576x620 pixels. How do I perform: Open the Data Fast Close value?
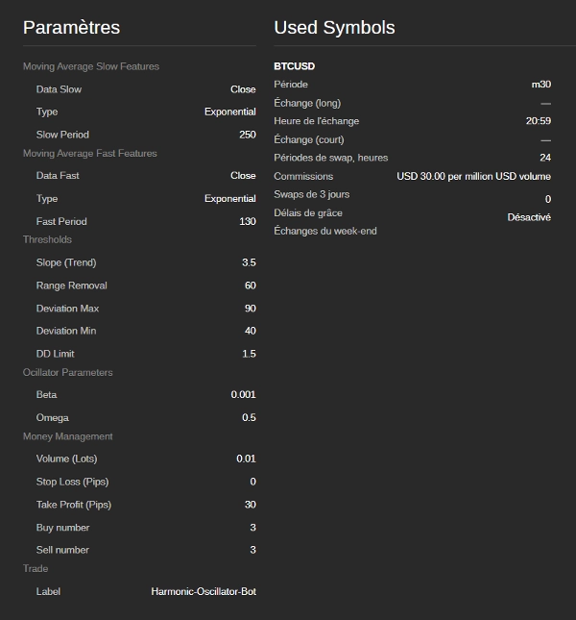(243, 176)
